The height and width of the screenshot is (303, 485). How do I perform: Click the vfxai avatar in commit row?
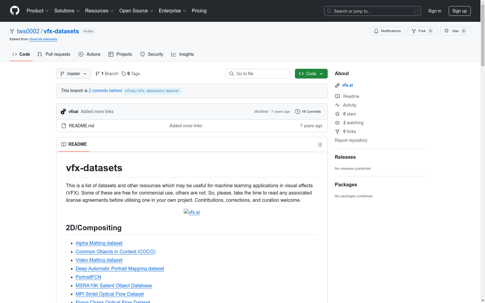tap(63, 112)
